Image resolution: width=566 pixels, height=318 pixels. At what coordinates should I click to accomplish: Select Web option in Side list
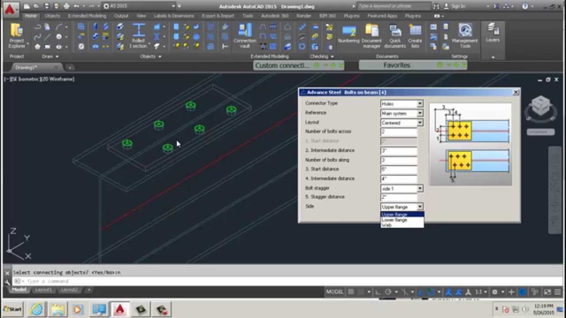pos(402,225)
